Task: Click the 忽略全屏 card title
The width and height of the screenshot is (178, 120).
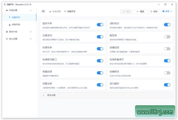Action: (47, 84)
